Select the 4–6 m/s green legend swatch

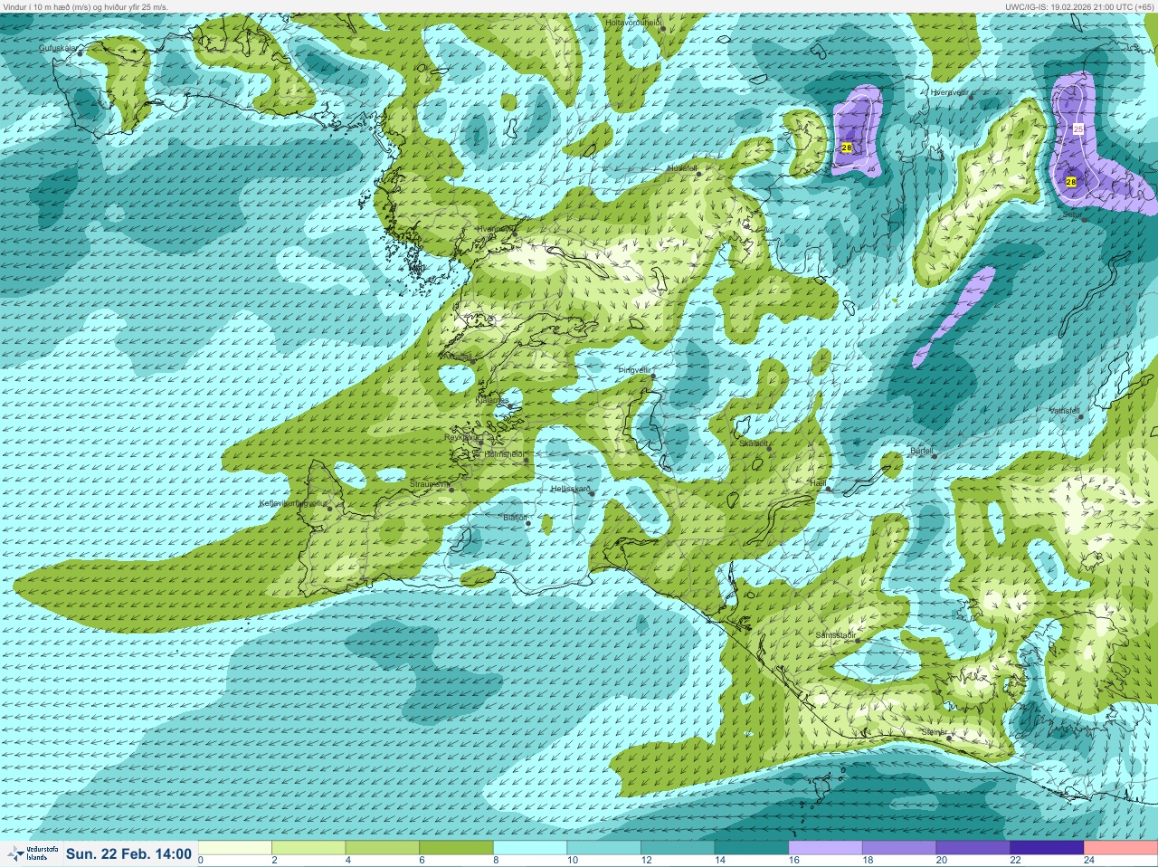(383, 848)
